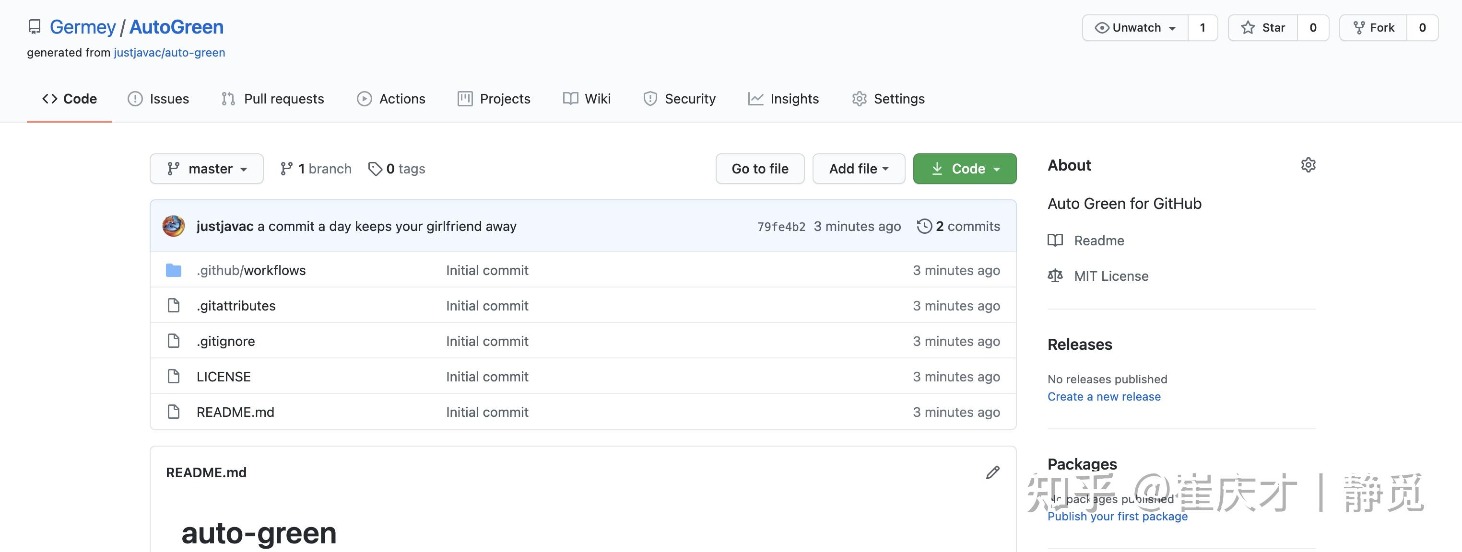Image resolution: width=1462 pixels, height=552 pixels.
Task: Click the edit pencil on README.md
Action: click(992, 472)
